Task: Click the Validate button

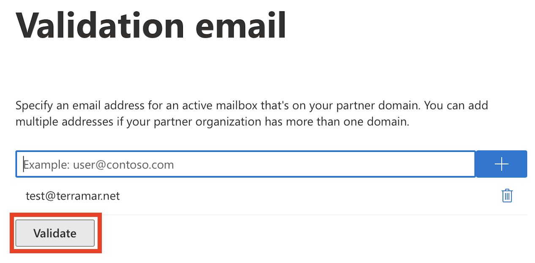Action: pyautogui.click(x=55, y=233)
